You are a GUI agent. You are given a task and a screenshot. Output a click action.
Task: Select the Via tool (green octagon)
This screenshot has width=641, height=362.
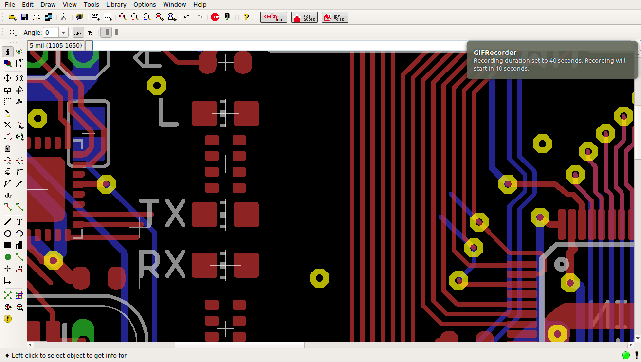pos(8,257)
